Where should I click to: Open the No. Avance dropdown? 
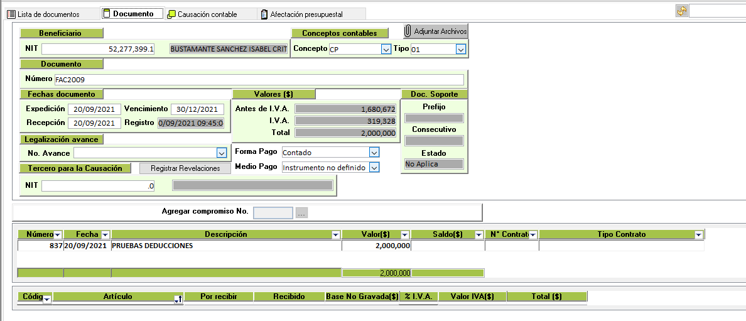[x=221, y=153]
